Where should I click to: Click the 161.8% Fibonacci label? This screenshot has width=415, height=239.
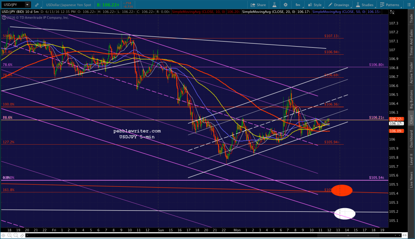(x=9, y=190)
